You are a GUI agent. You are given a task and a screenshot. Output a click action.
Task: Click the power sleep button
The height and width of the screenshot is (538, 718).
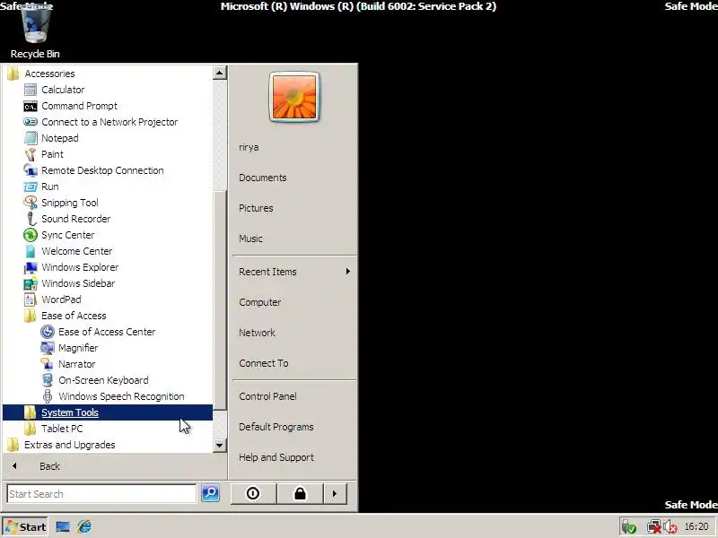click(x=253, y=494)
